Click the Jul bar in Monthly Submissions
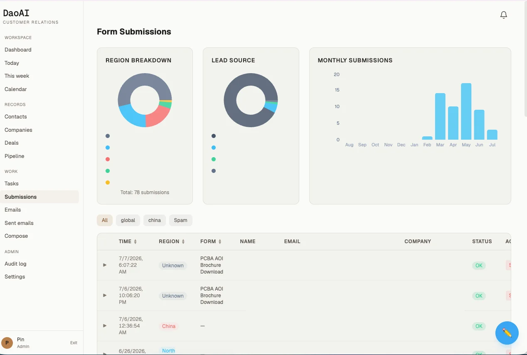The height and width of the screenshot is (355, 527). 492,135
